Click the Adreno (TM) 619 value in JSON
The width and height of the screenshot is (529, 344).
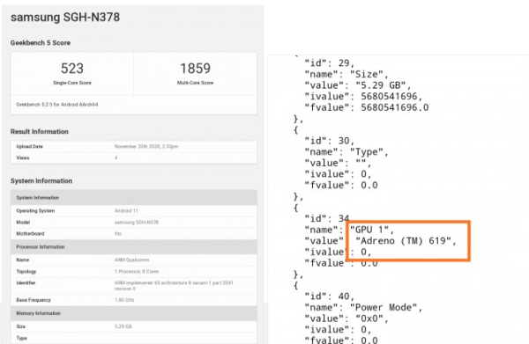404,241
